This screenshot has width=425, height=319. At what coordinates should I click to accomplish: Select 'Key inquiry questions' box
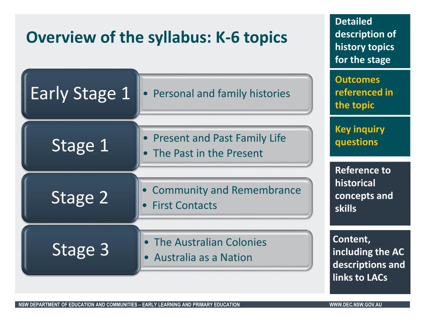click(x=370, y=136)
